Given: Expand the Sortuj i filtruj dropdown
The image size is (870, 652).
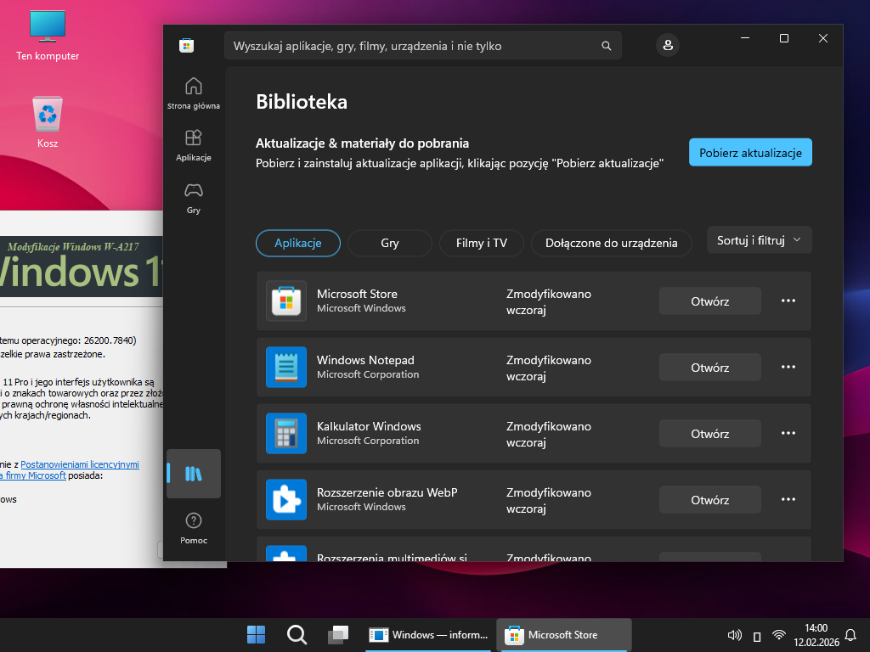Looking at the screenshot, I should point(759,240).
